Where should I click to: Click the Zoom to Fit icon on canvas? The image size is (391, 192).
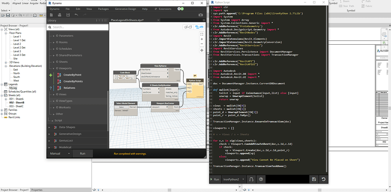tap(201, 34)
